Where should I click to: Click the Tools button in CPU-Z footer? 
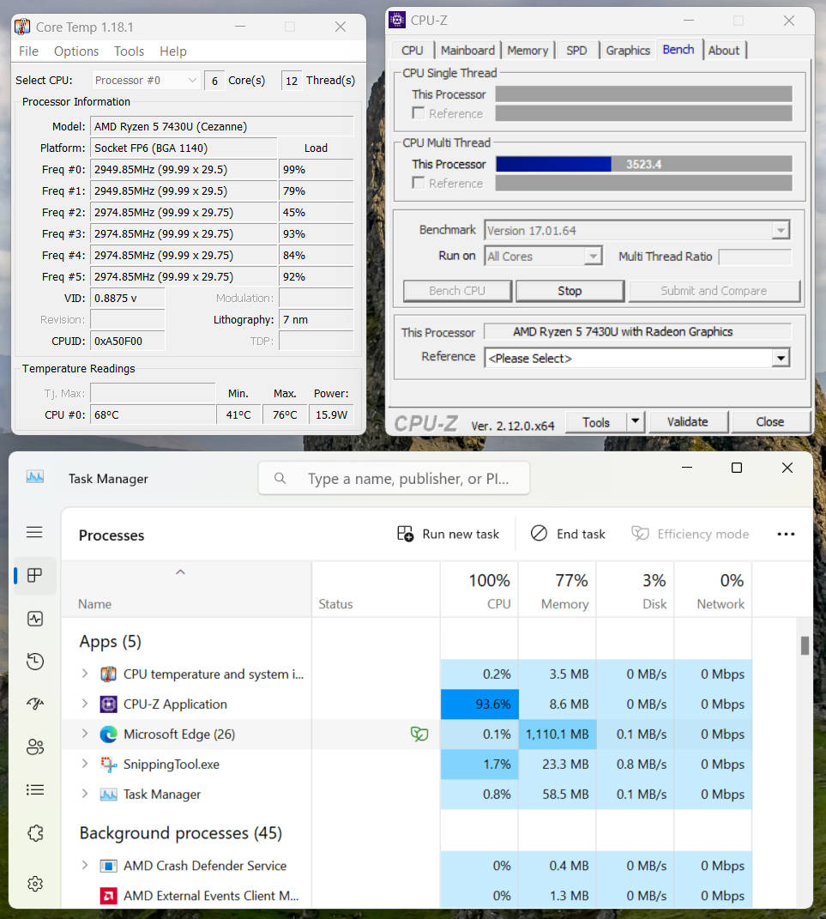click(x=596, y=421)
